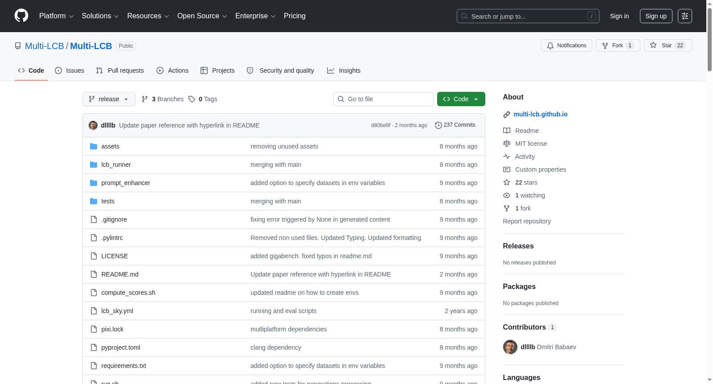Switch to the Actions tab
Viewport: 713px width, 384px height.
(x=172, y=70)
